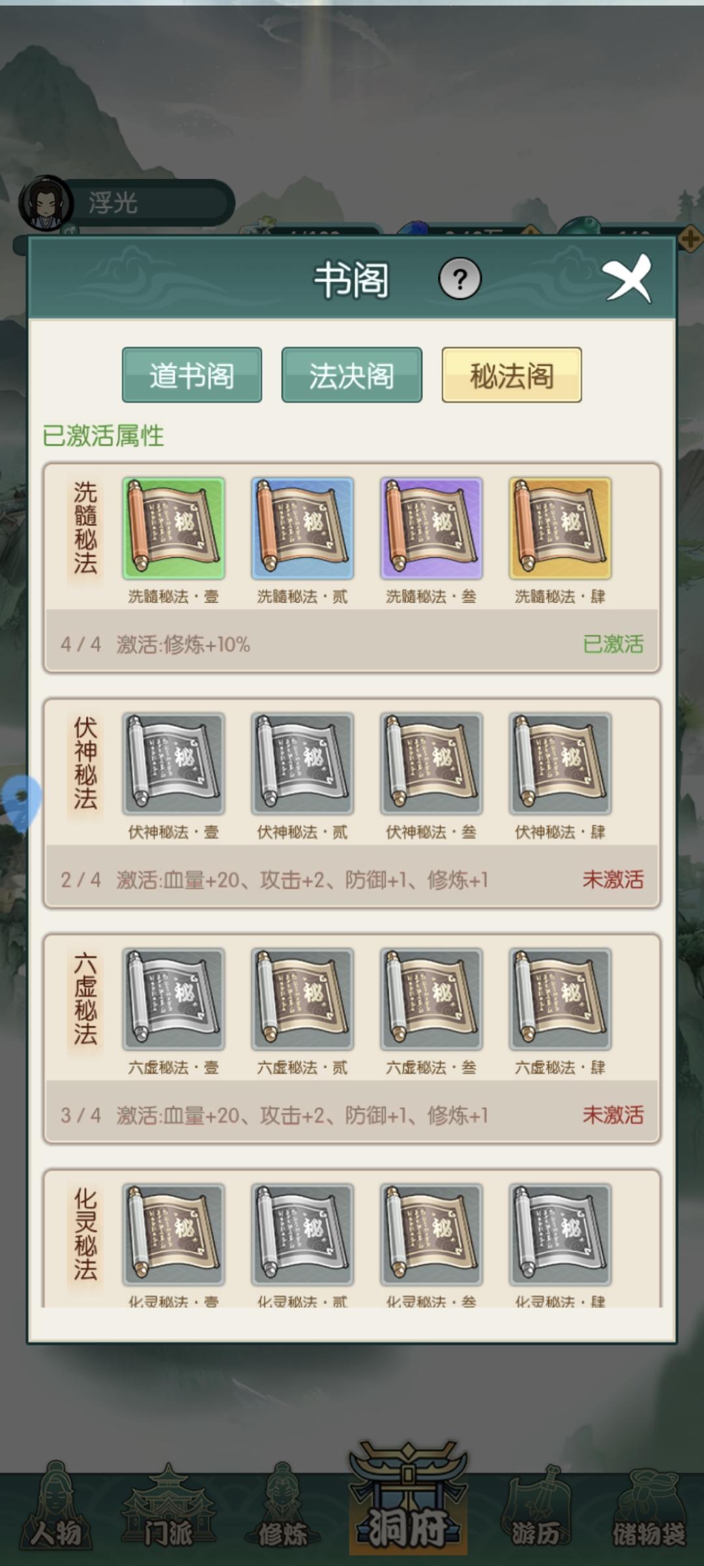Image resolution: width=704 pixels, height=1566 pixels.
Task: Tap the purple 洗髓秘法·叁 scroll
Action: pos(432,528)
